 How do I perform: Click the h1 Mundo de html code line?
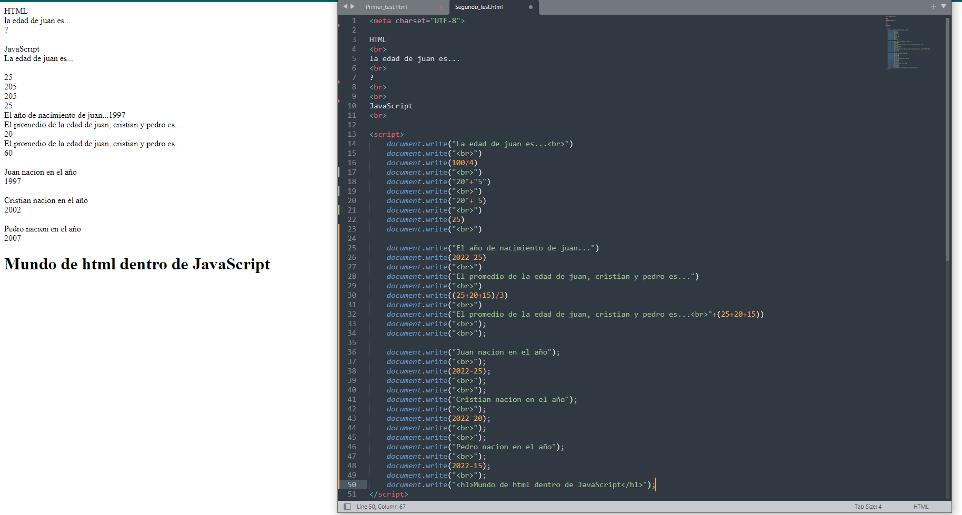(521, 484)
